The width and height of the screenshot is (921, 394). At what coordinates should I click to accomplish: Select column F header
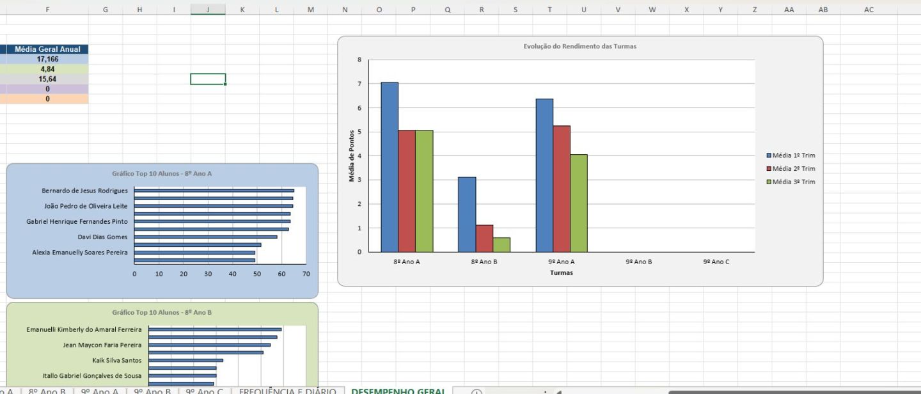pos(47,10)
